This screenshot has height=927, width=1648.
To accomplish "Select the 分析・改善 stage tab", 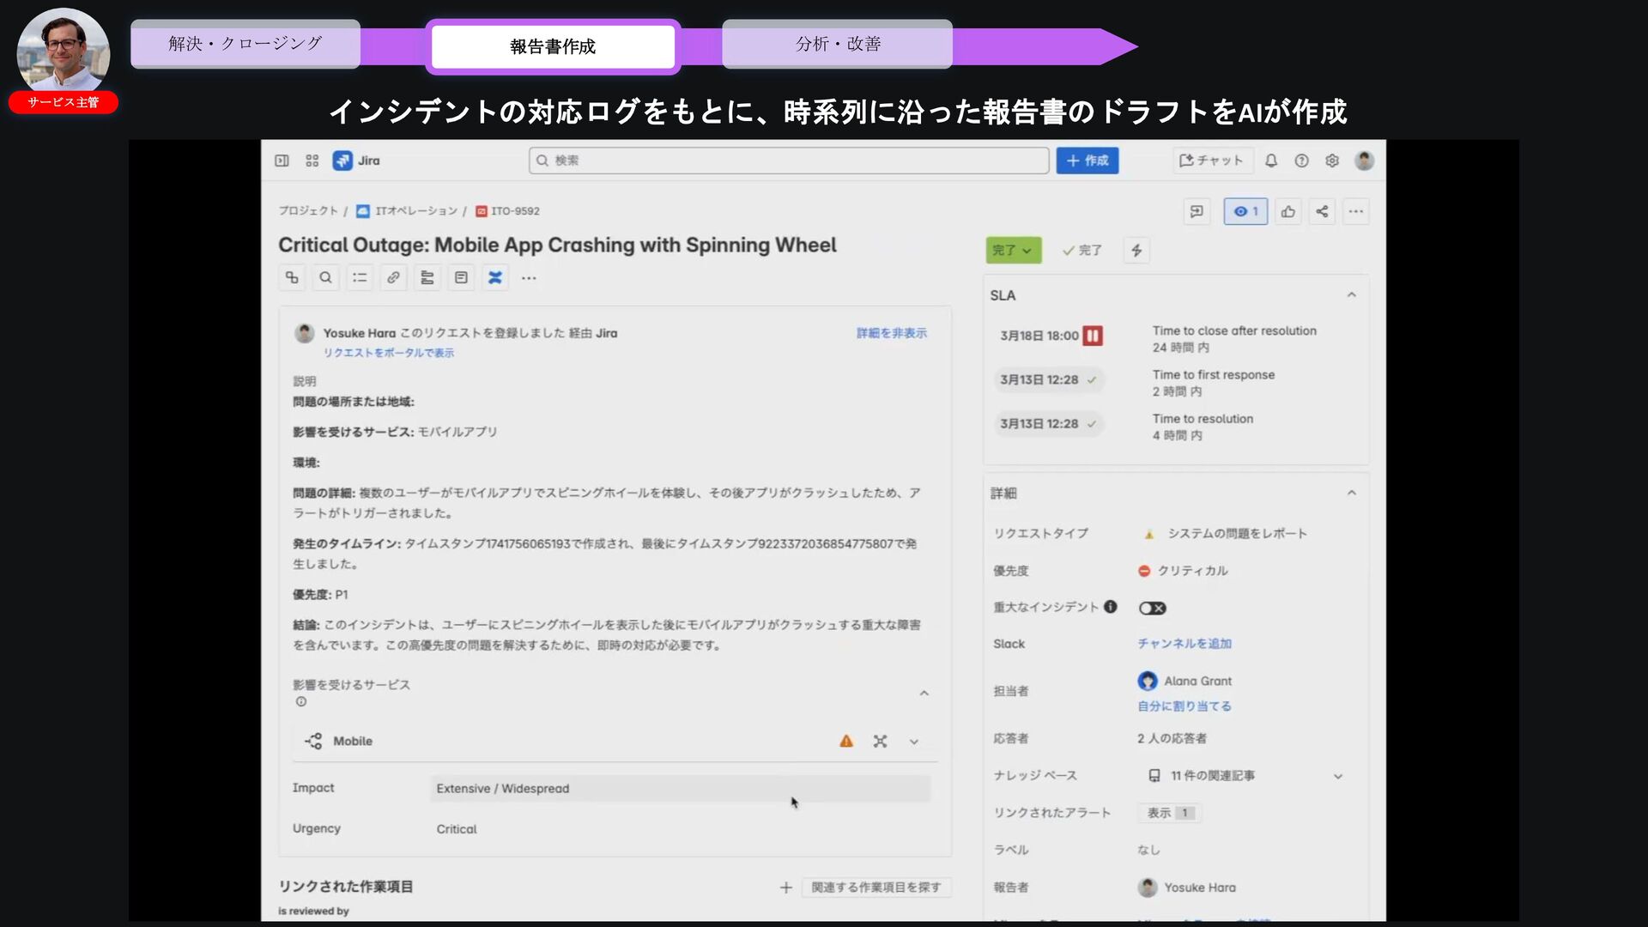I will pyautogui.click(x=837, y=44).
